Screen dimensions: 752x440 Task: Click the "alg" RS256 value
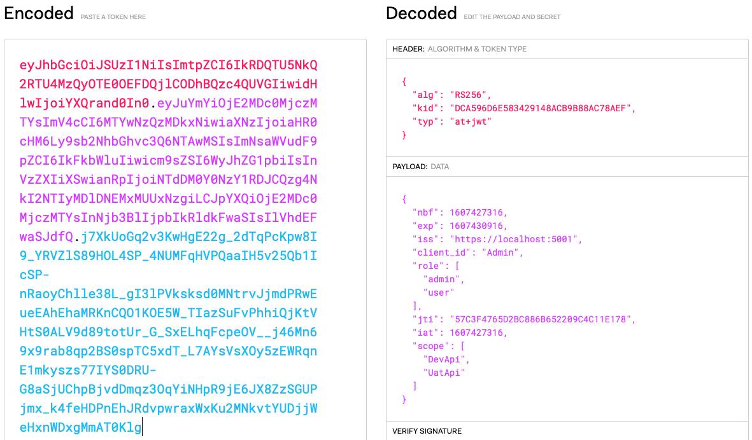pyautogui.click(x=470, y=95)
